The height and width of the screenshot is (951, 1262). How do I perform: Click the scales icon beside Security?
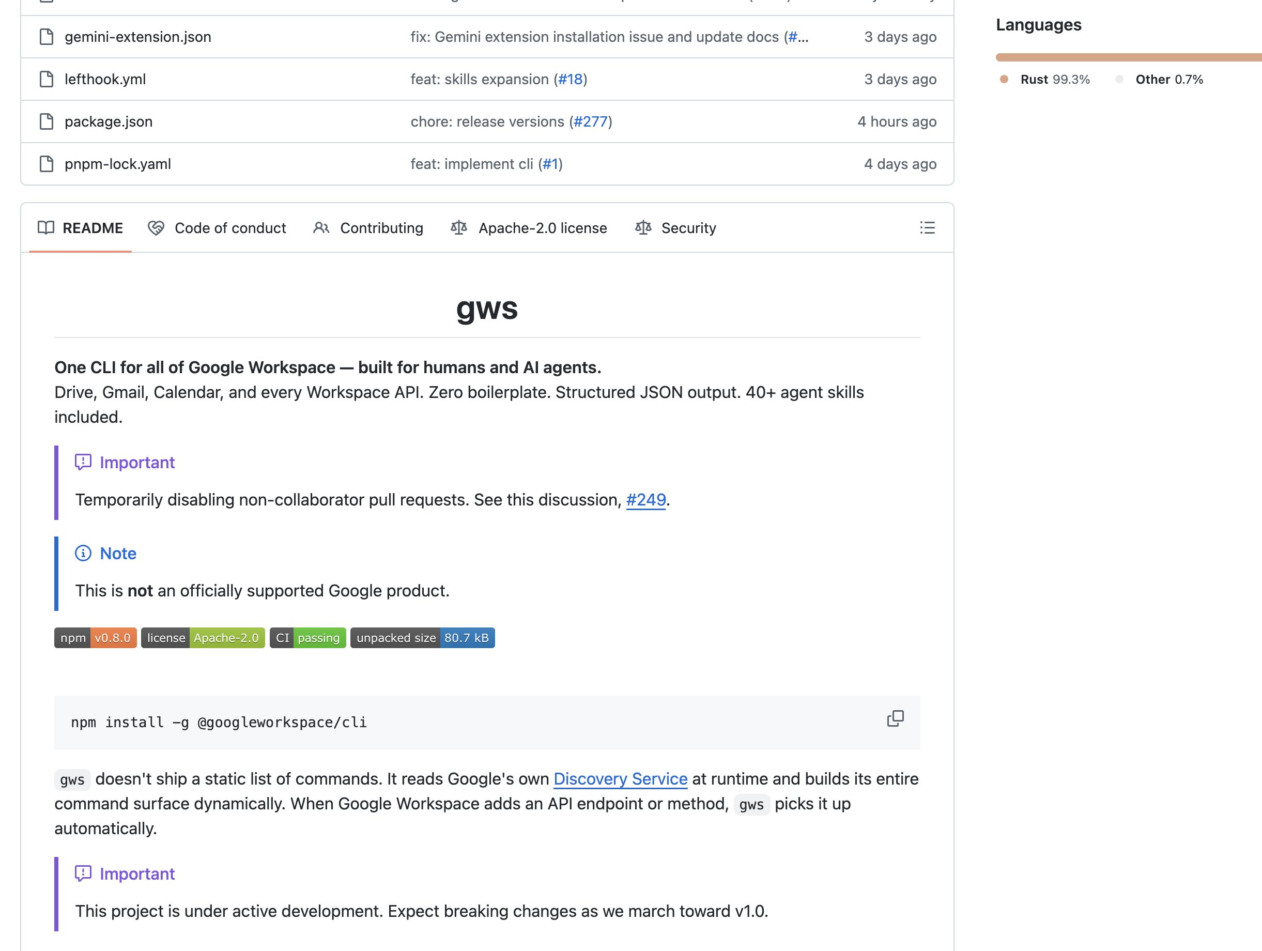click(x=643, y=227)
